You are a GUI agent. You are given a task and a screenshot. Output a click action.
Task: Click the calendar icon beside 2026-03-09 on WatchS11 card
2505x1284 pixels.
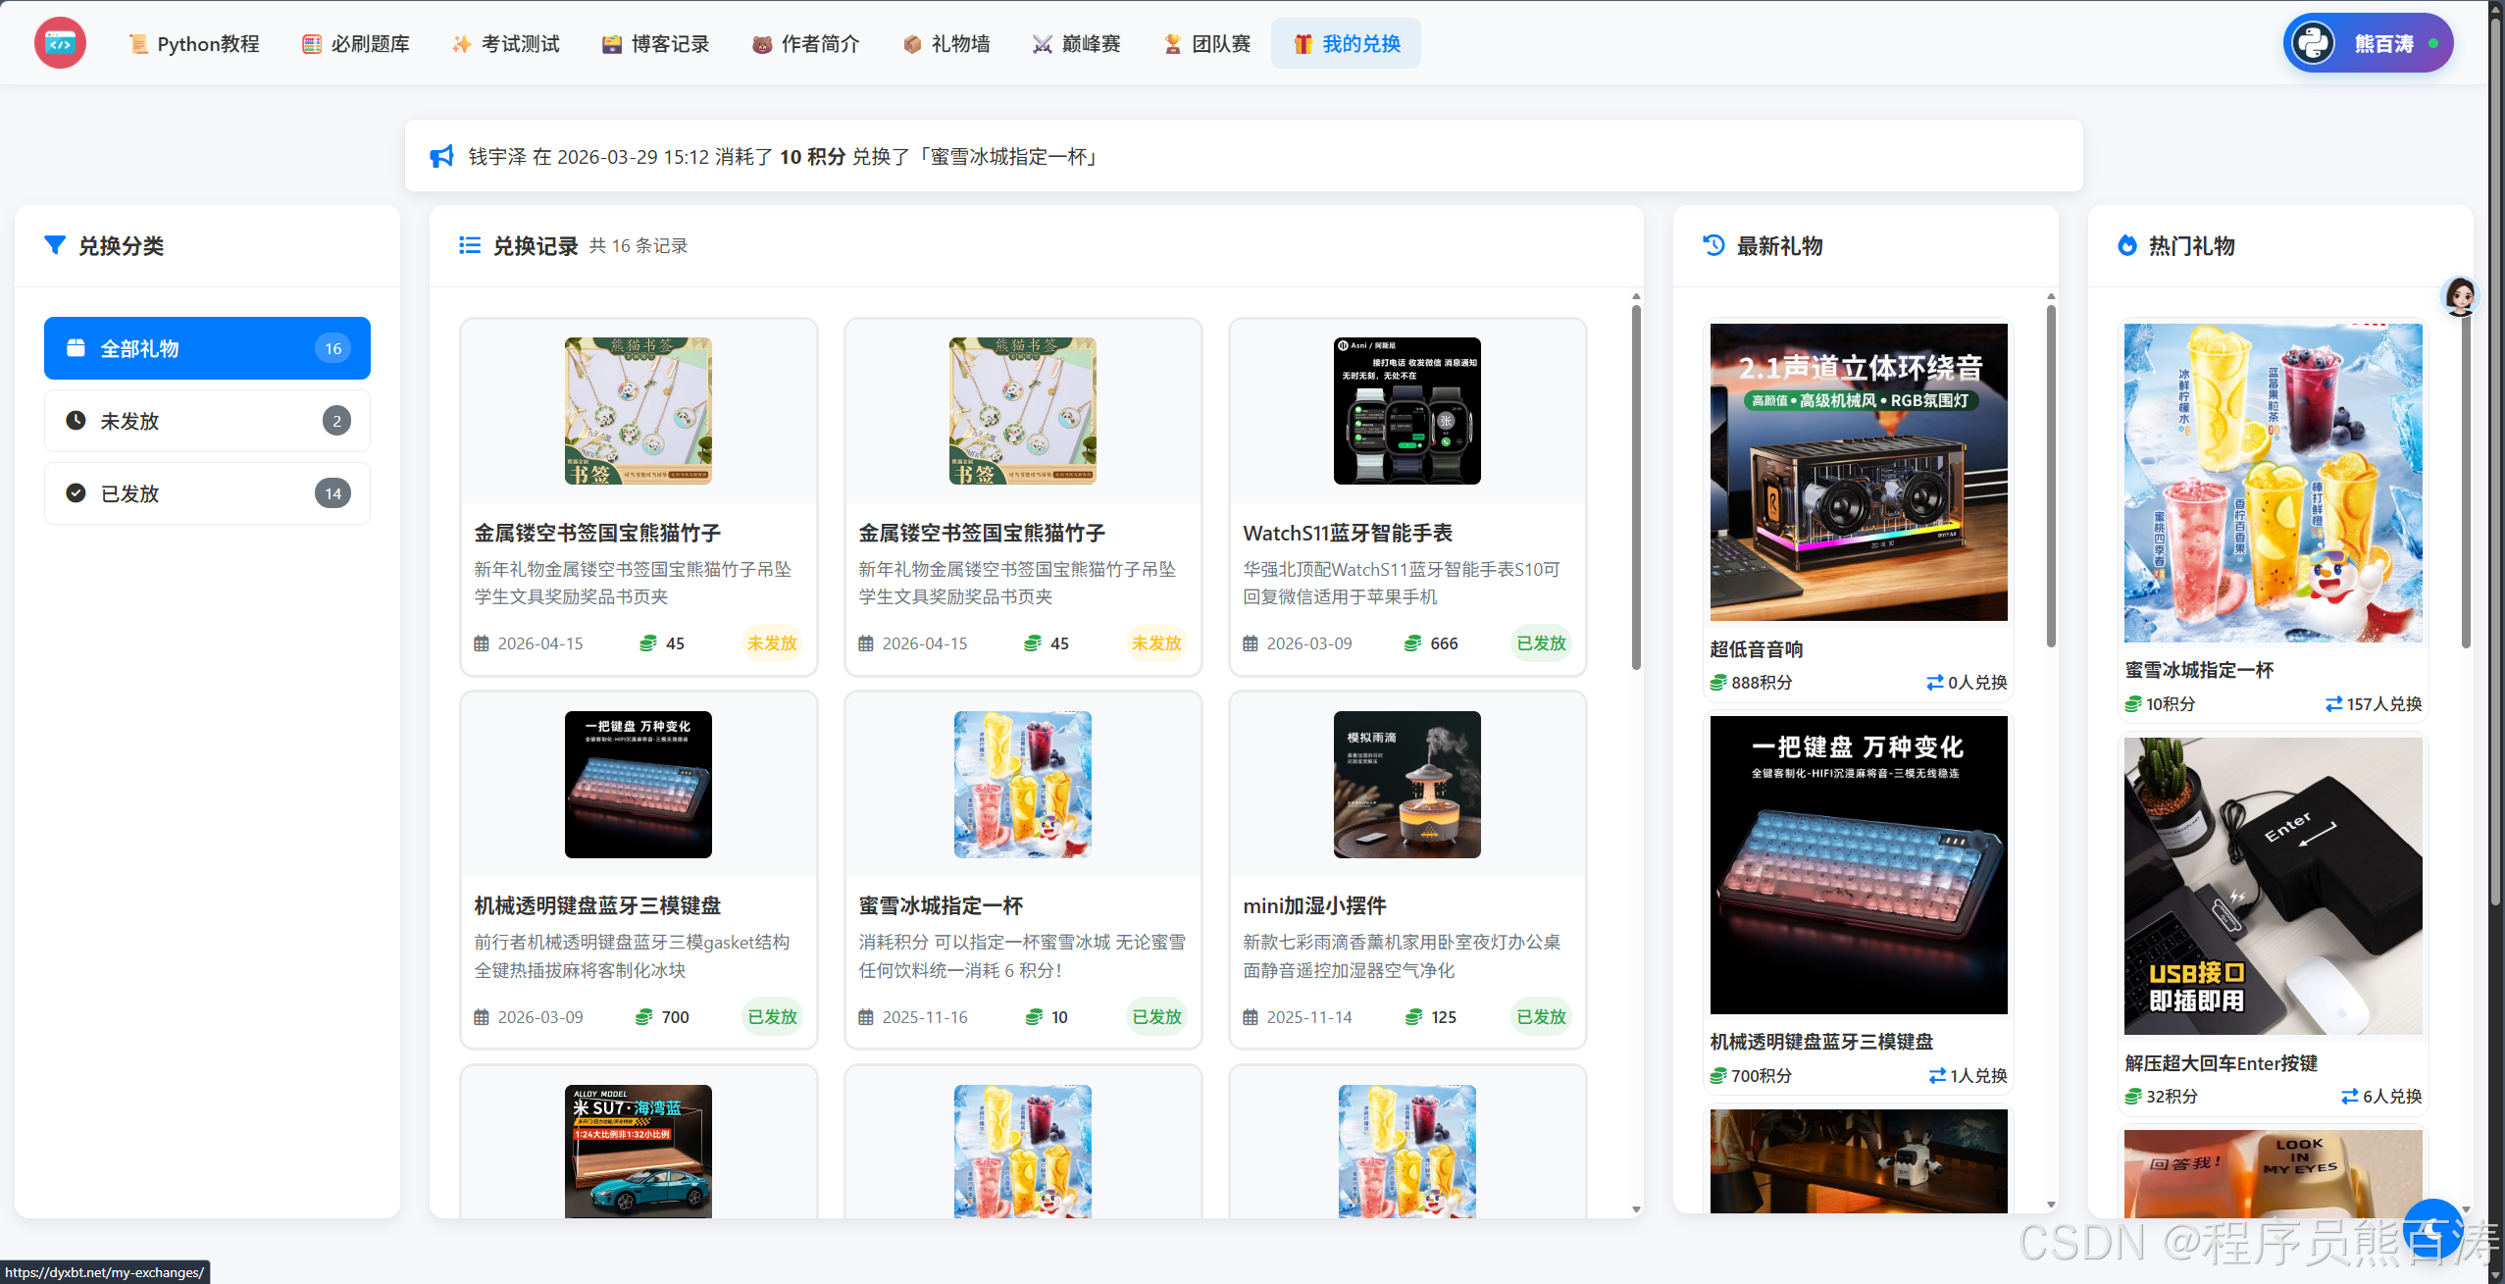click(1251, 643)
